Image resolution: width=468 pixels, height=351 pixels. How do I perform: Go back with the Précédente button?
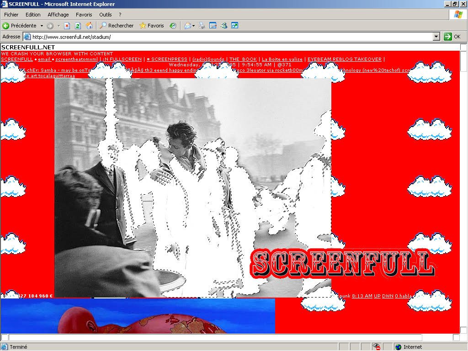19,26
